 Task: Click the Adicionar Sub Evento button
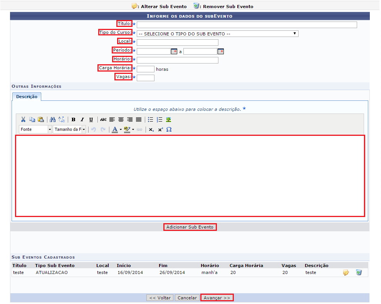click(x=190, y=227)
